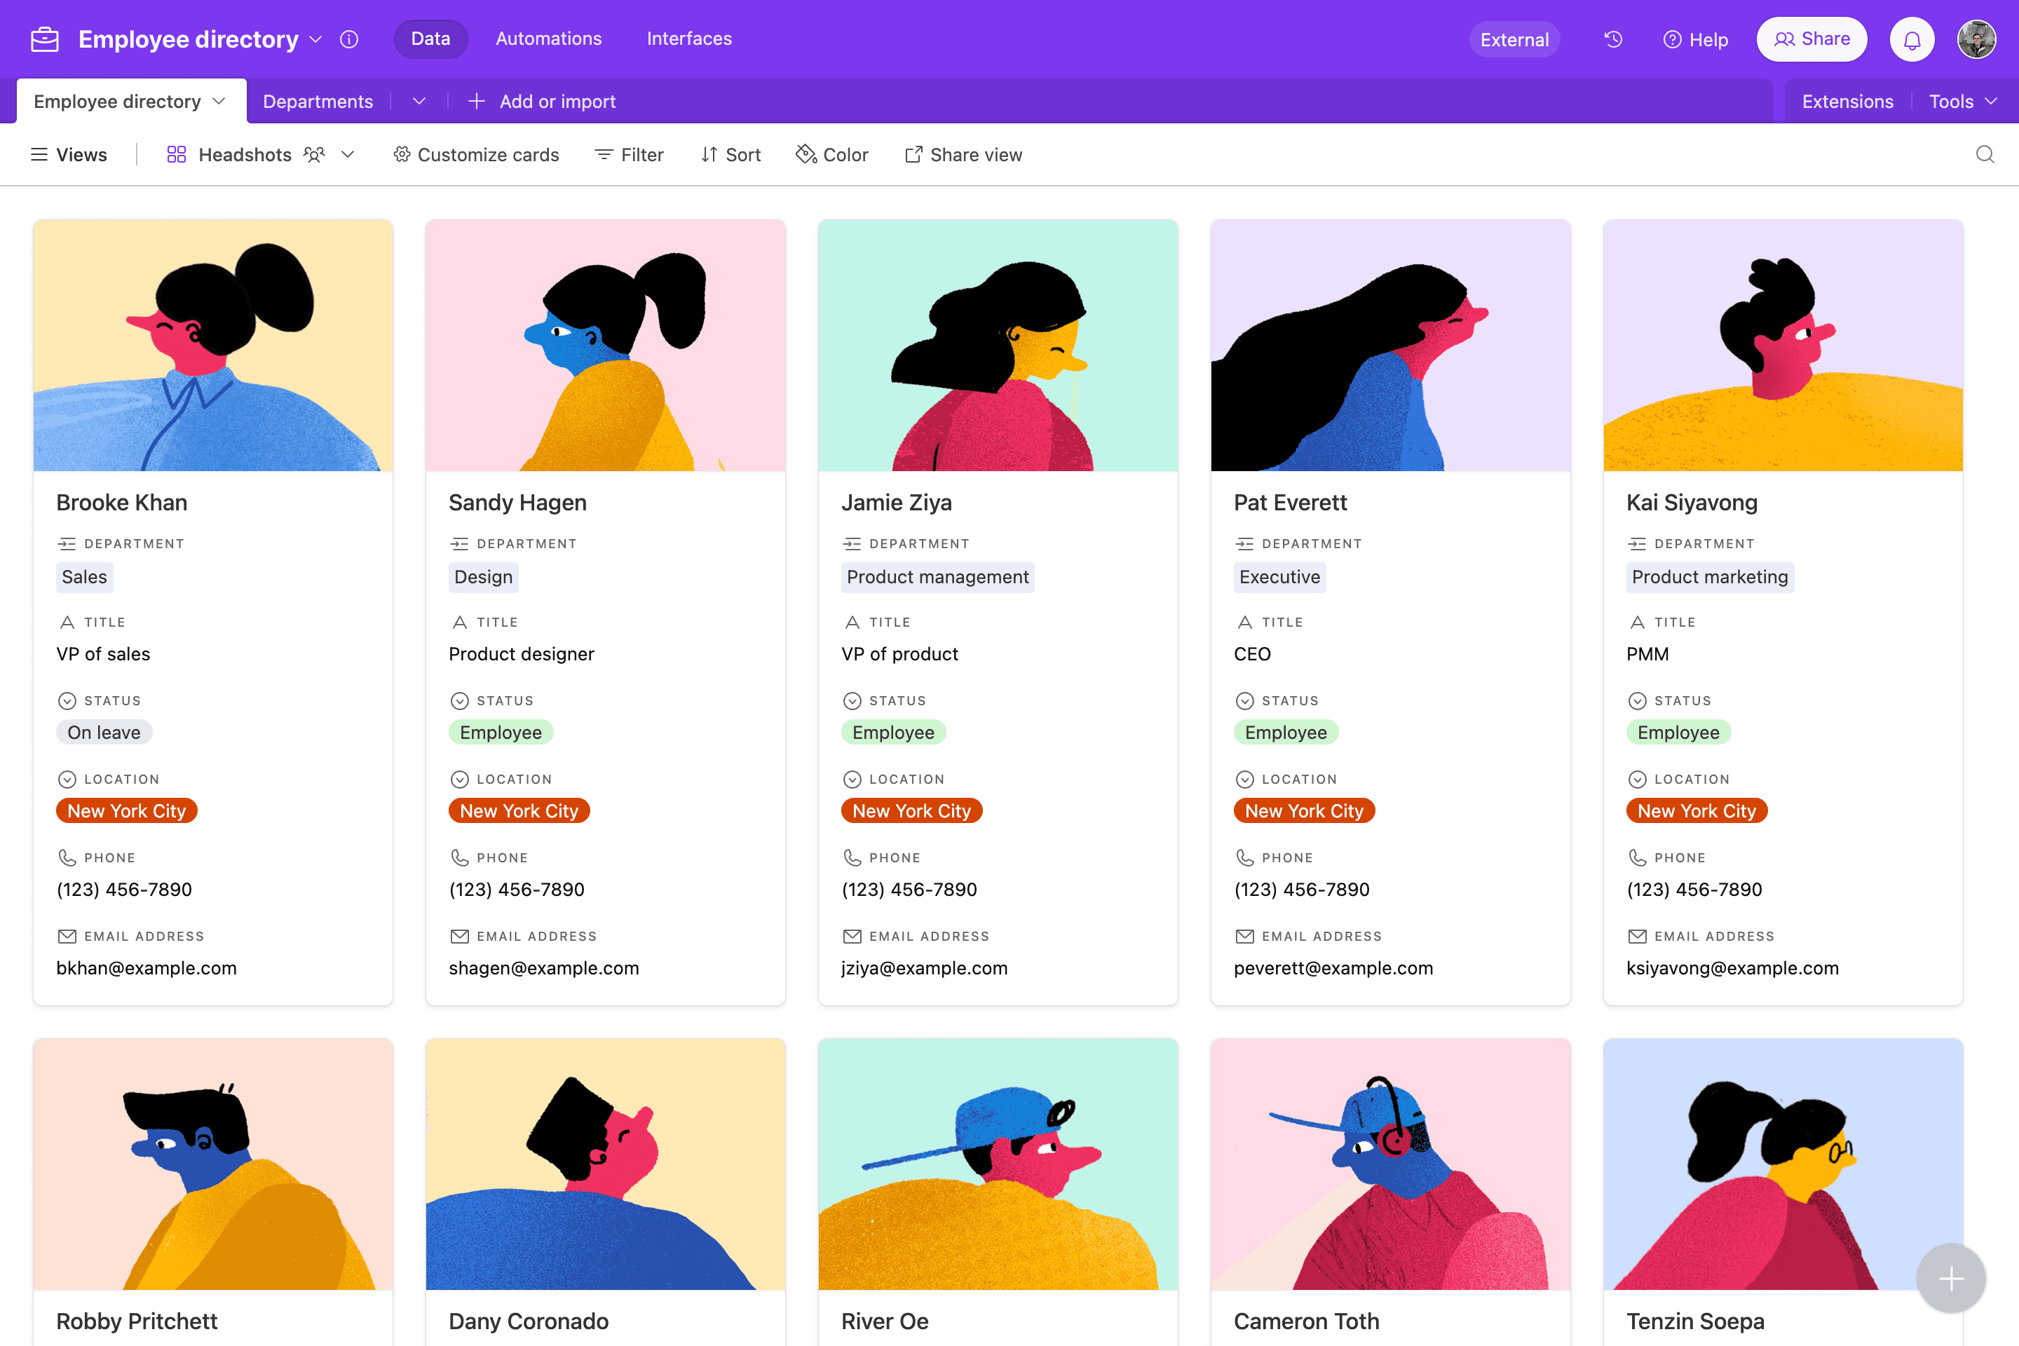Click the Views hamburger icon
Viewport: 2019px width, 1346px height.
pos(39,154)
